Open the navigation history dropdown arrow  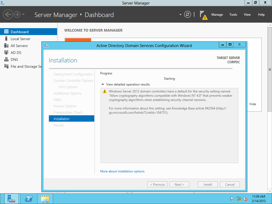23,14
